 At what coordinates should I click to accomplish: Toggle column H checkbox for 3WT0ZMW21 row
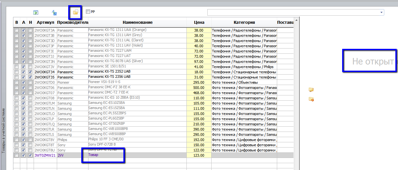point(30,155)
